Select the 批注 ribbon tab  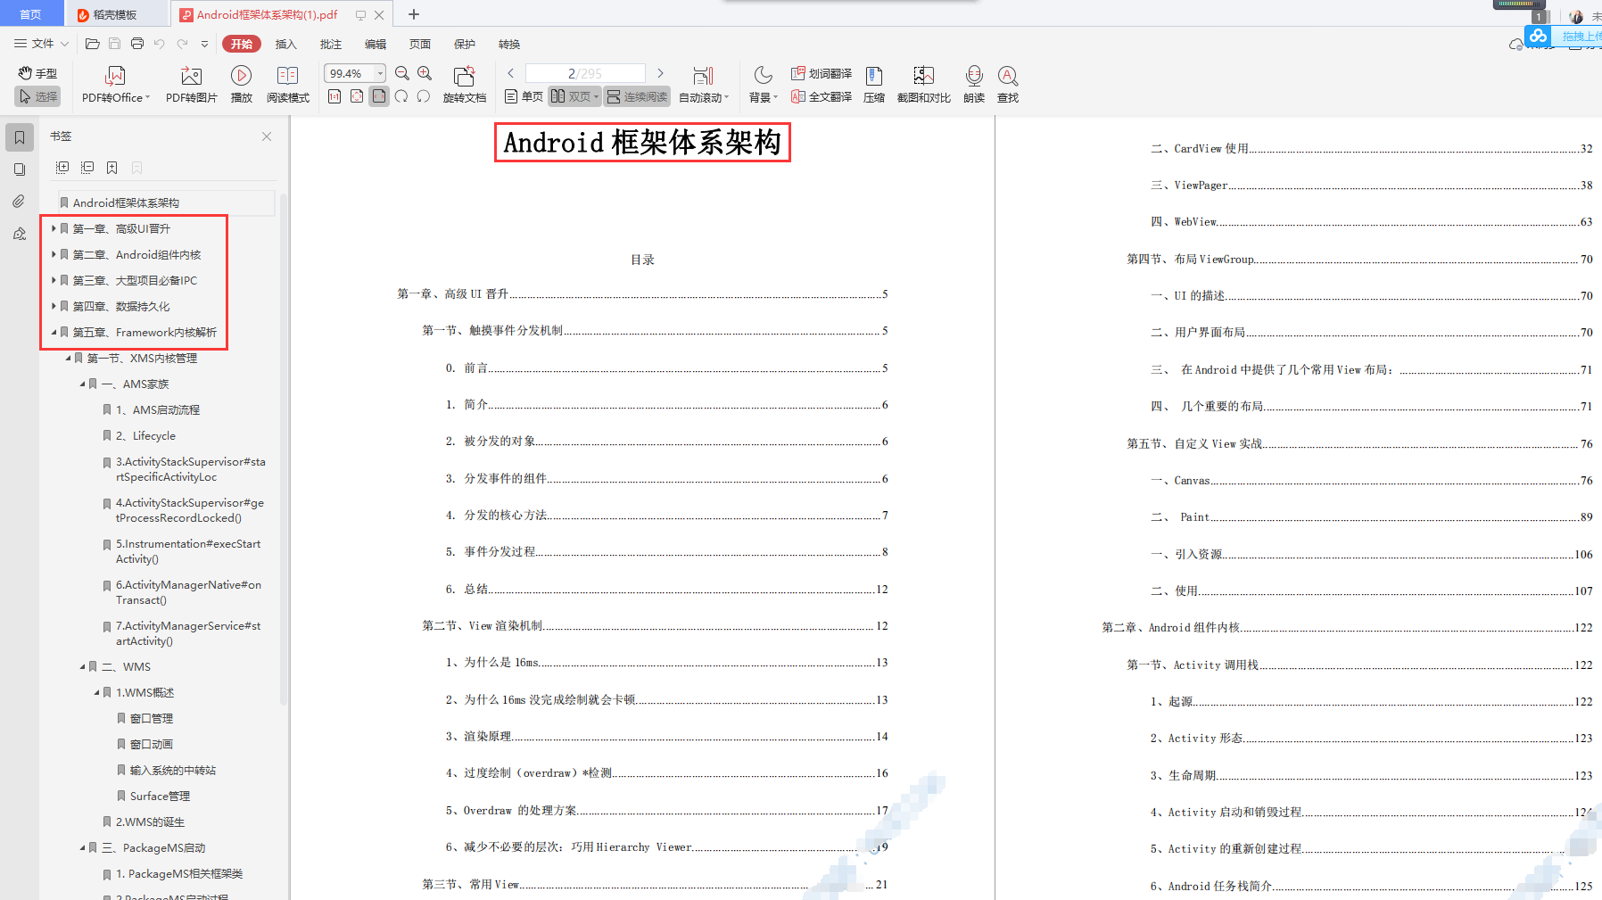tap(330, 44)
